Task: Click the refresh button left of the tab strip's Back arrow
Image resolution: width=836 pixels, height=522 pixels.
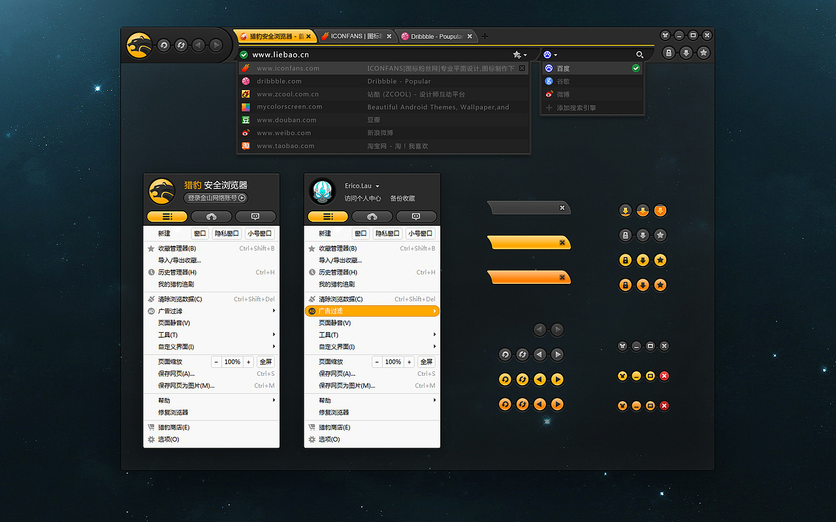Action: tap(182, 45)
